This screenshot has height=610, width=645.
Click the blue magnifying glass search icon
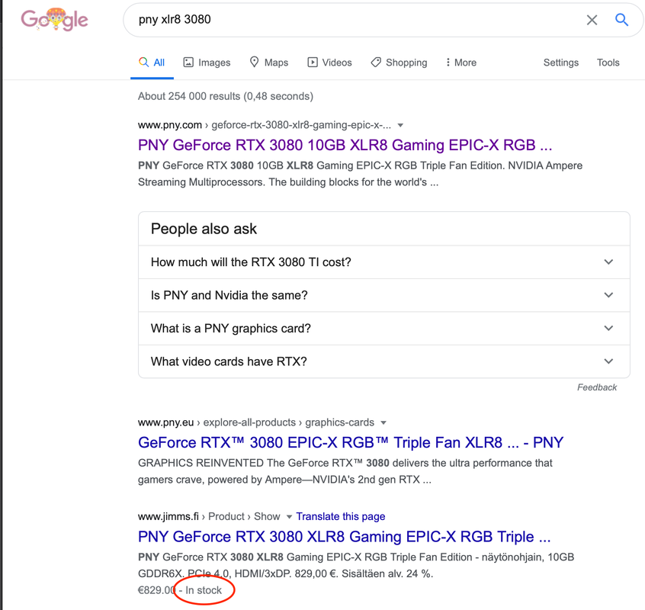(x=621, y=19)
